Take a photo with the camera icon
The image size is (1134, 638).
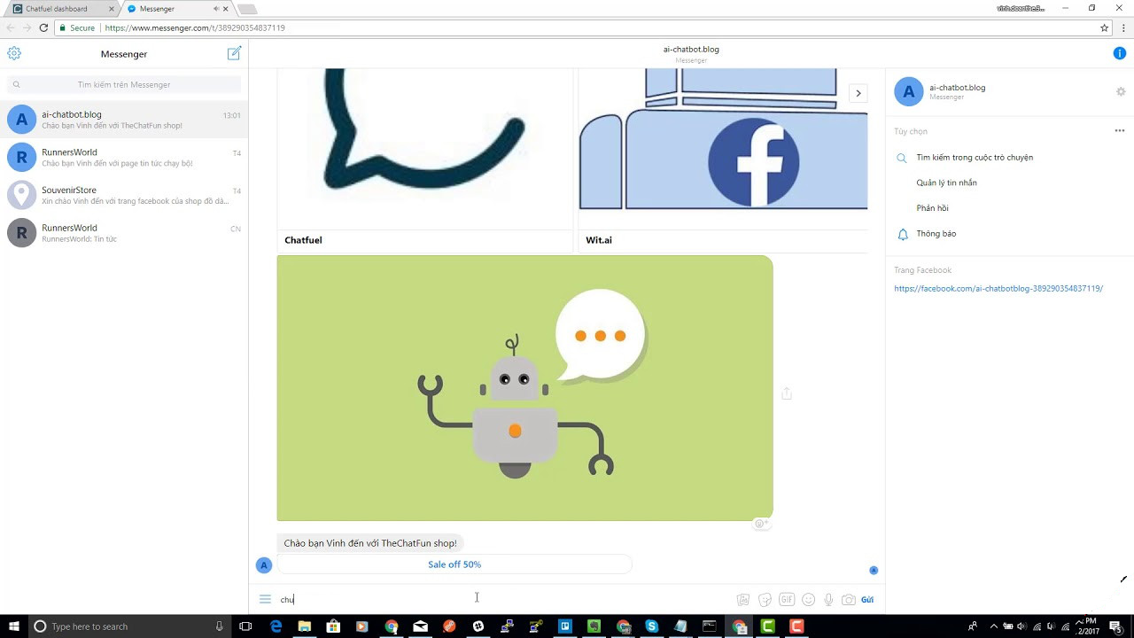pos(849,600)
